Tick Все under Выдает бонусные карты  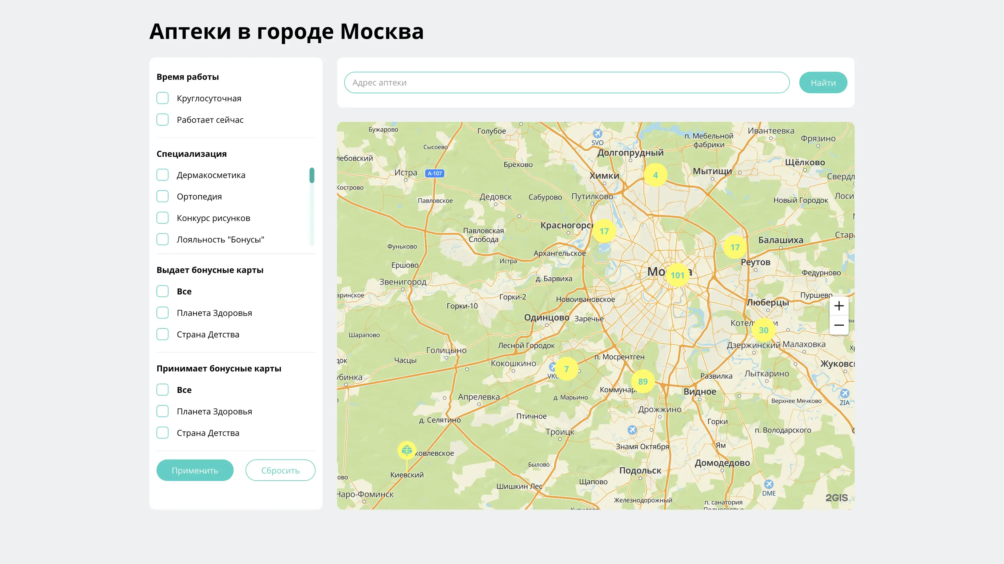pos(163,291)
